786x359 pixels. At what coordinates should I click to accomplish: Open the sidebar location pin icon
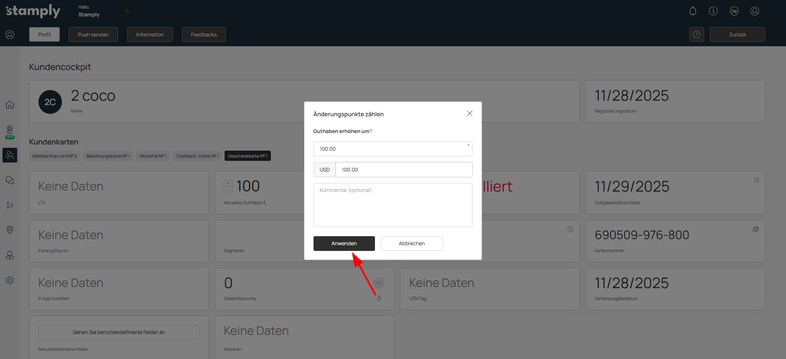(x=10, y=230)
